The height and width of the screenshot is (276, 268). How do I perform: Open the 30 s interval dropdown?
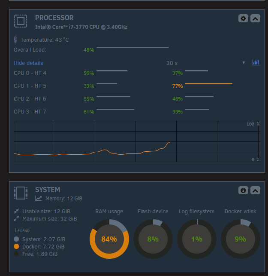pos(206,63)
